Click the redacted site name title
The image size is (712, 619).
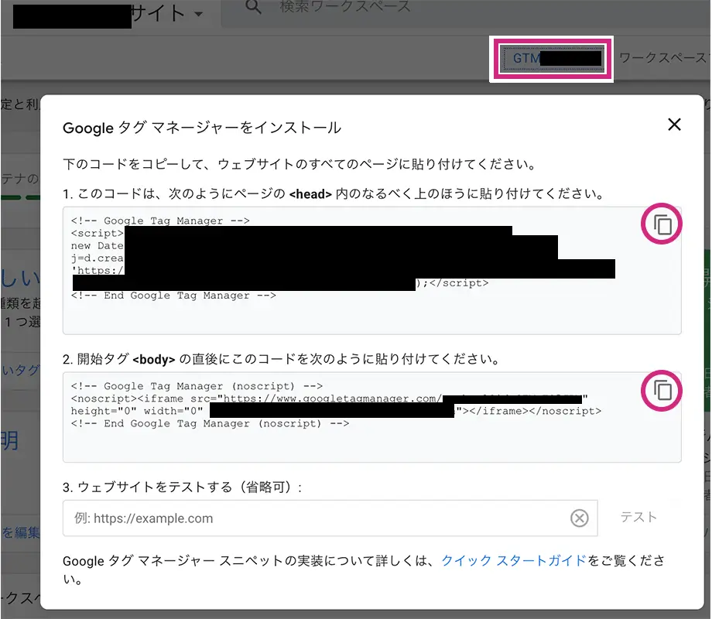coord(101,14)
